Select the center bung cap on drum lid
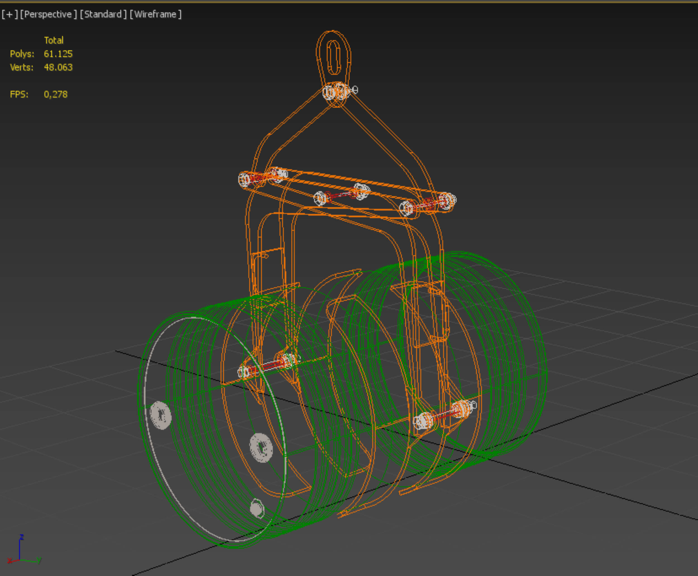 click(261, 448)
